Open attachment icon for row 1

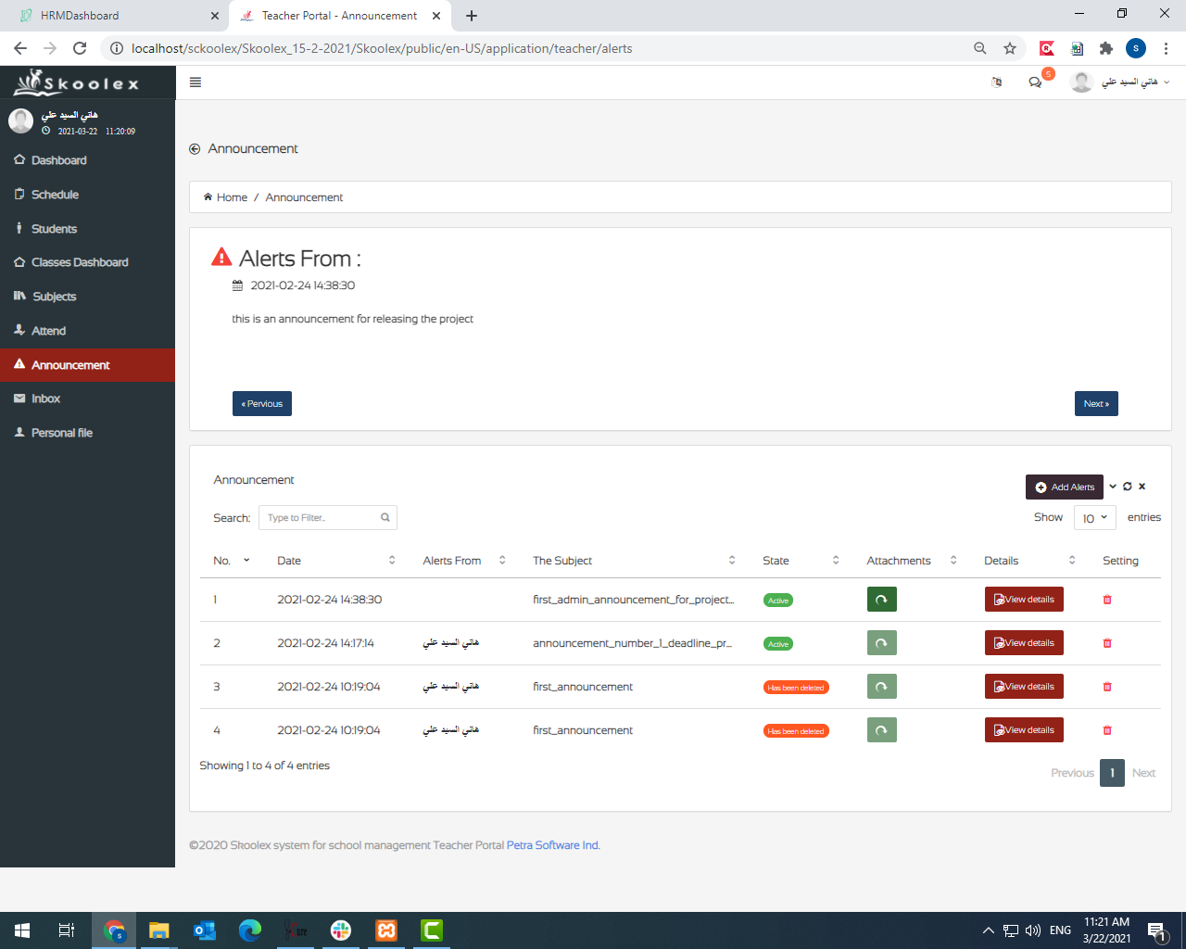(x=882, y=600)
